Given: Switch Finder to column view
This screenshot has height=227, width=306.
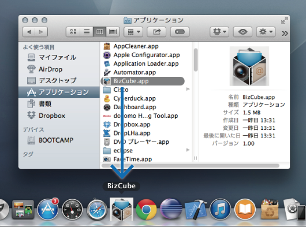Looking at the screenshot, I should pos(100,32).
